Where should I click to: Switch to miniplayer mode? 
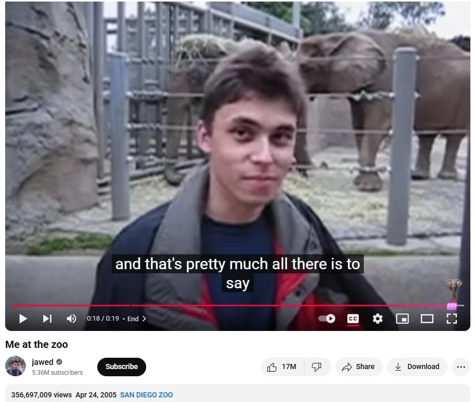pyautogui.click(x=402, y=319)
